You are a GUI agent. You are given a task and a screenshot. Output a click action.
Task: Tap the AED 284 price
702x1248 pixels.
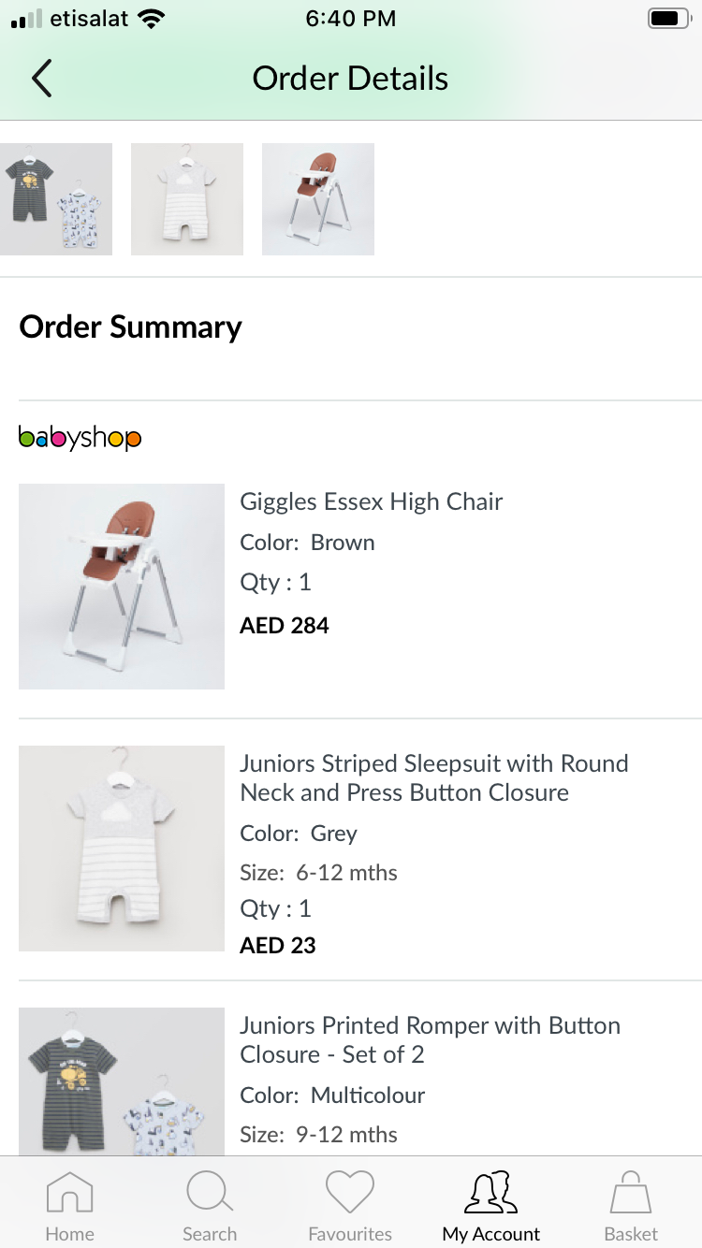[x=285, y=625]
